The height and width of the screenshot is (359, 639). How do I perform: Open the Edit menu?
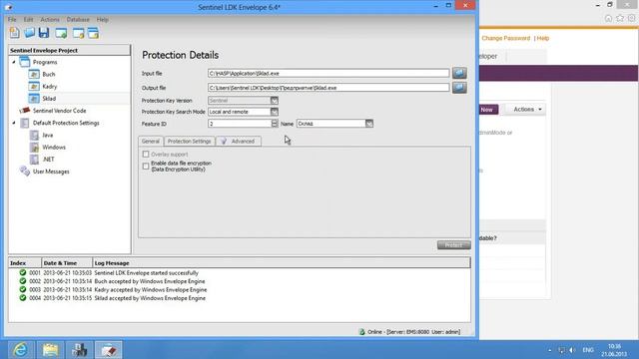tap(28, 20)
